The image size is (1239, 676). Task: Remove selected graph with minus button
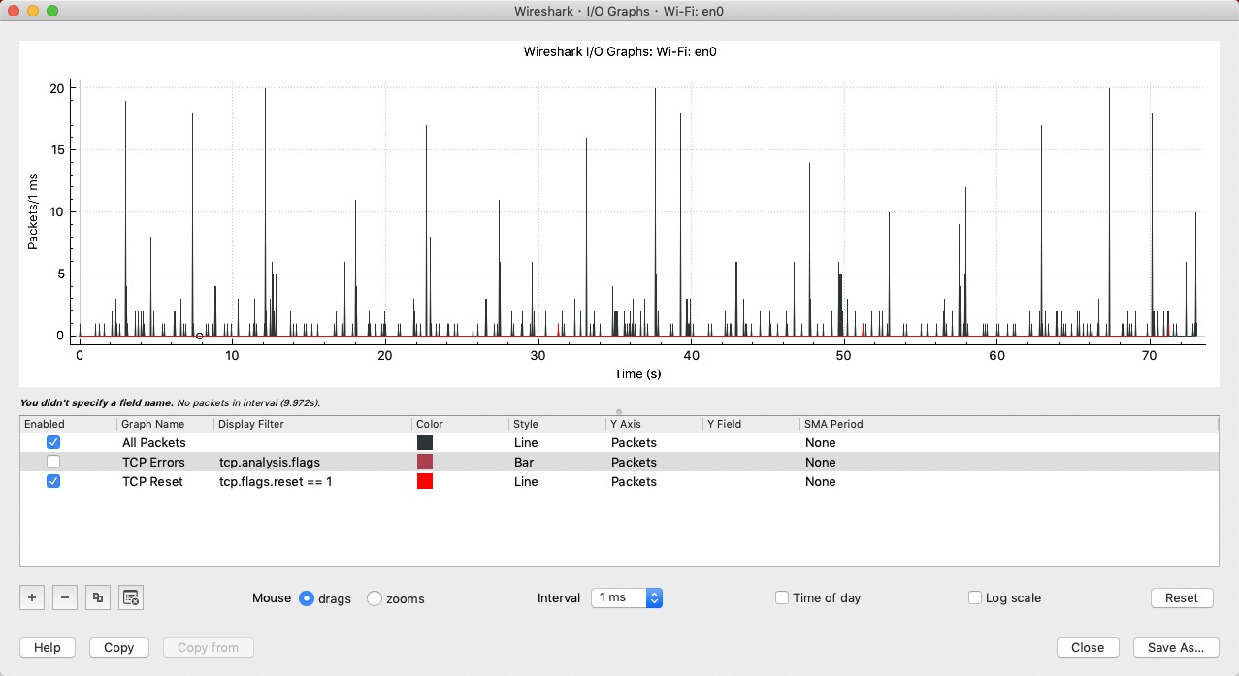point(65,598)
